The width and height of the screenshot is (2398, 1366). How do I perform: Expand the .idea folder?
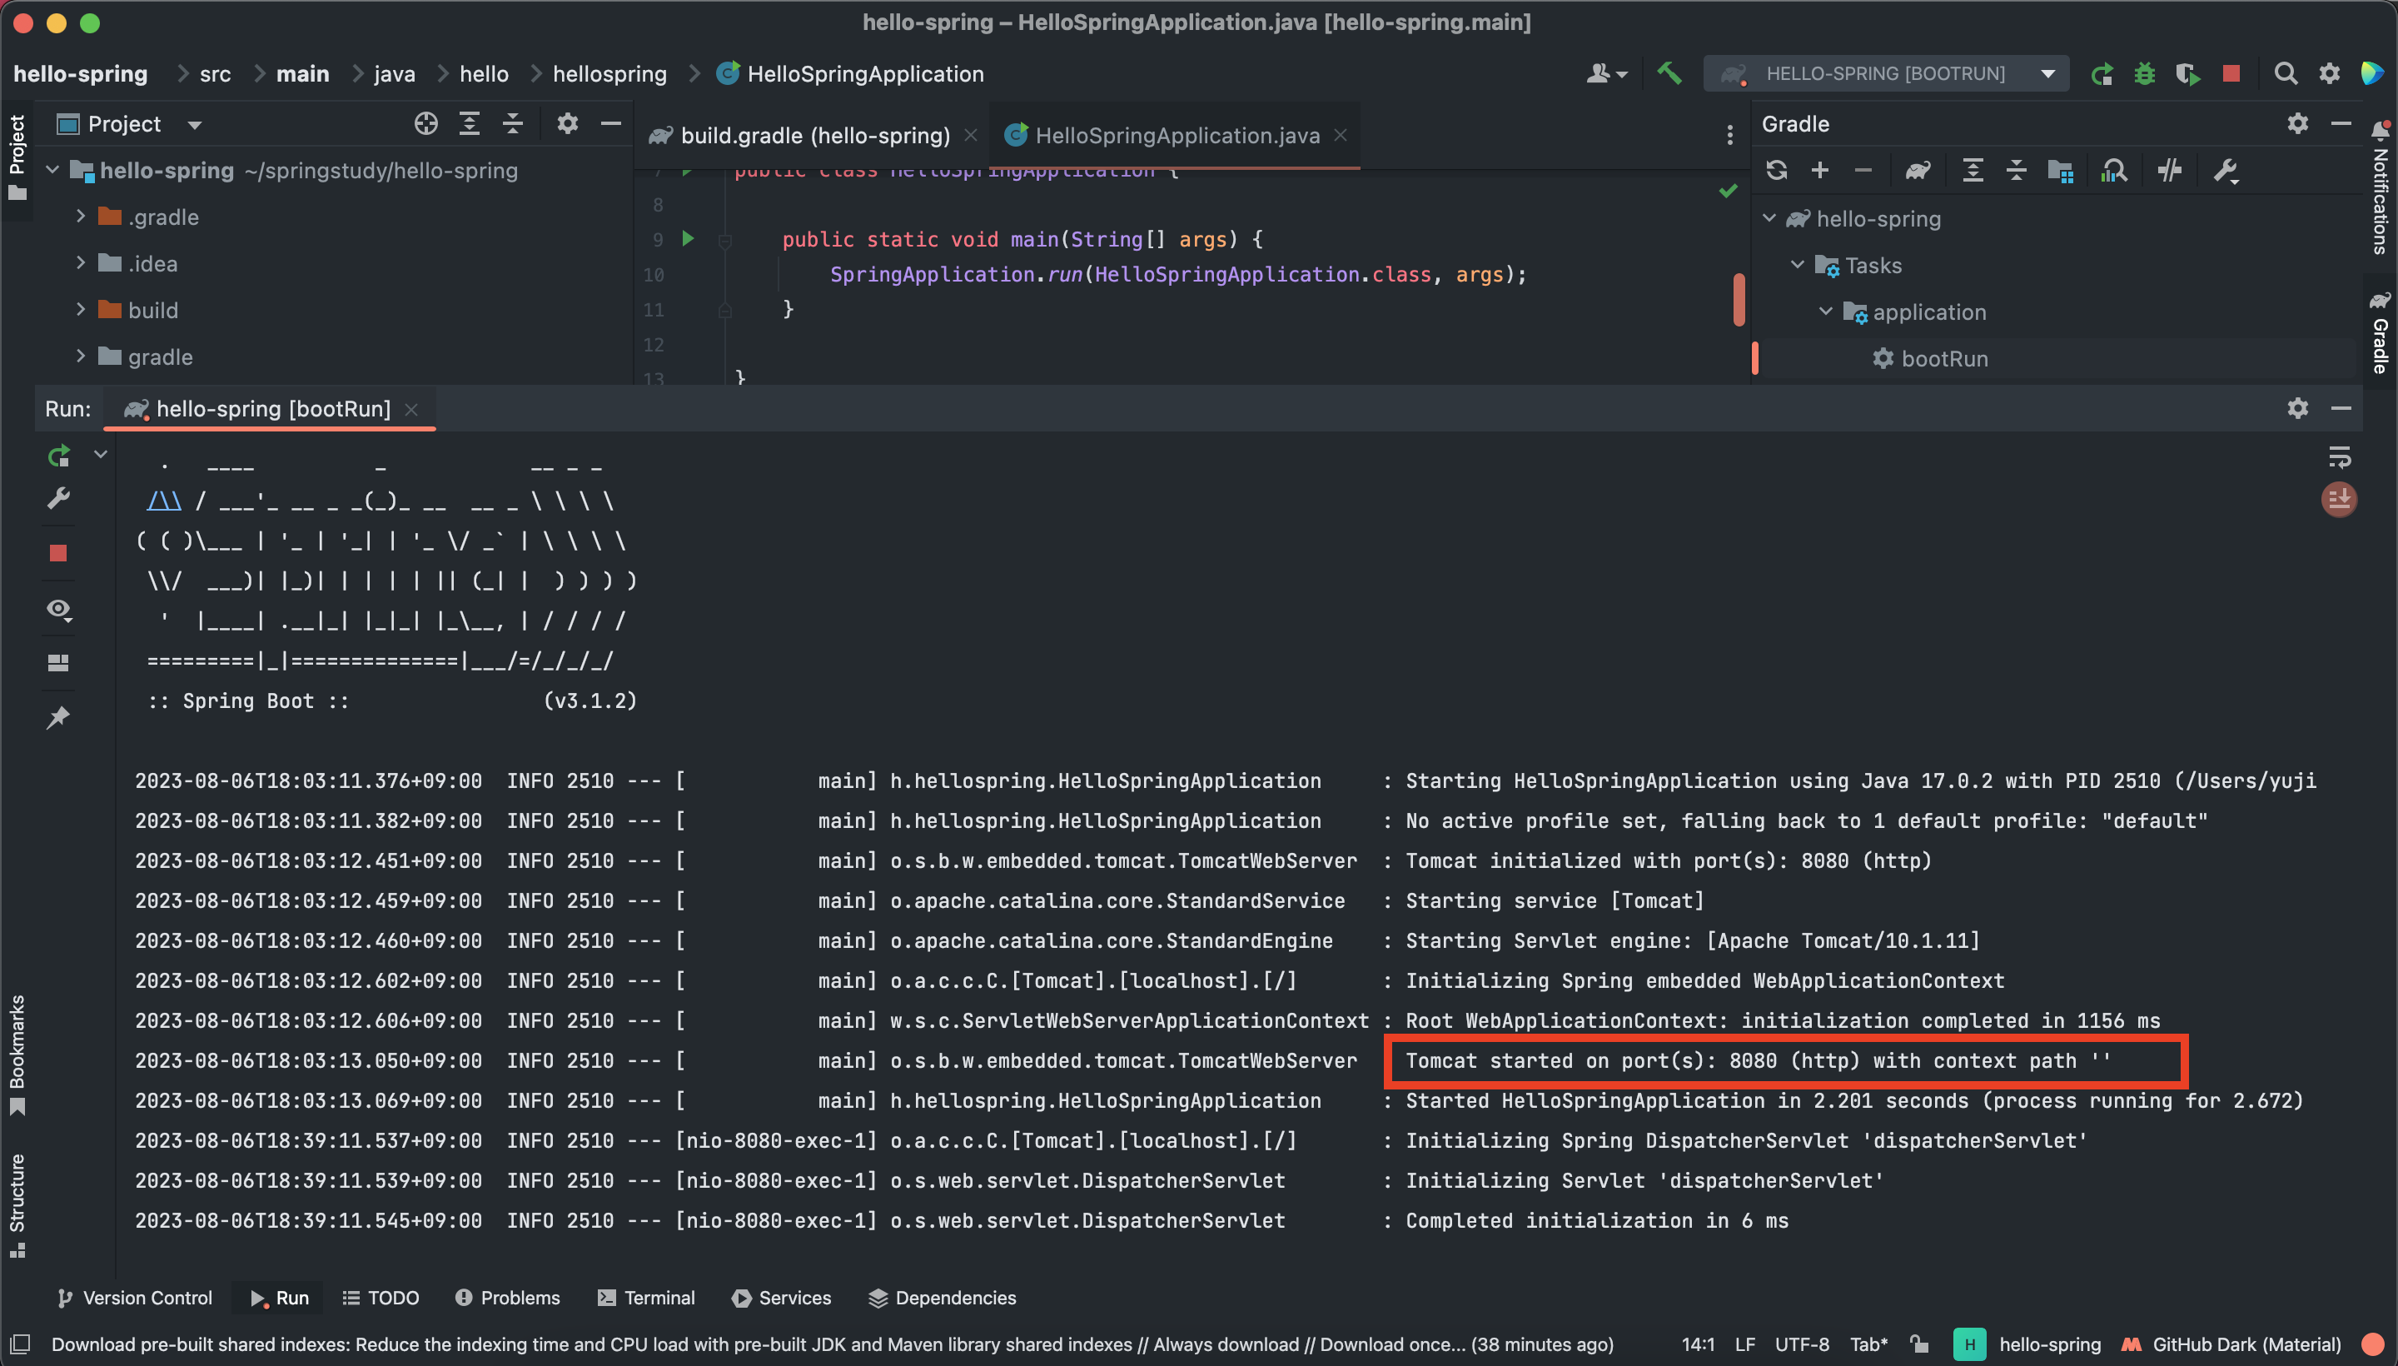point(81,262)
